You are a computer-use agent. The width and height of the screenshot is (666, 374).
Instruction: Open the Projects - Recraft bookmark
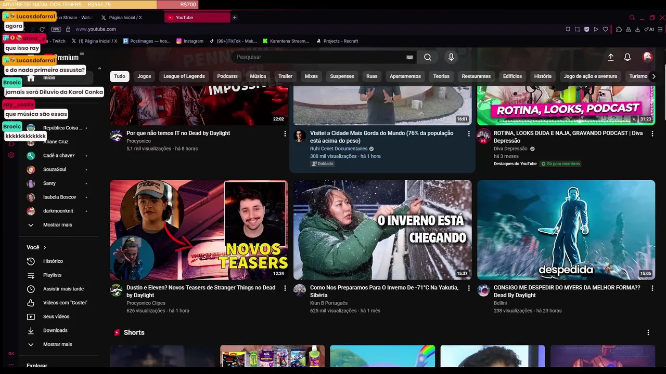coord(337,41)
